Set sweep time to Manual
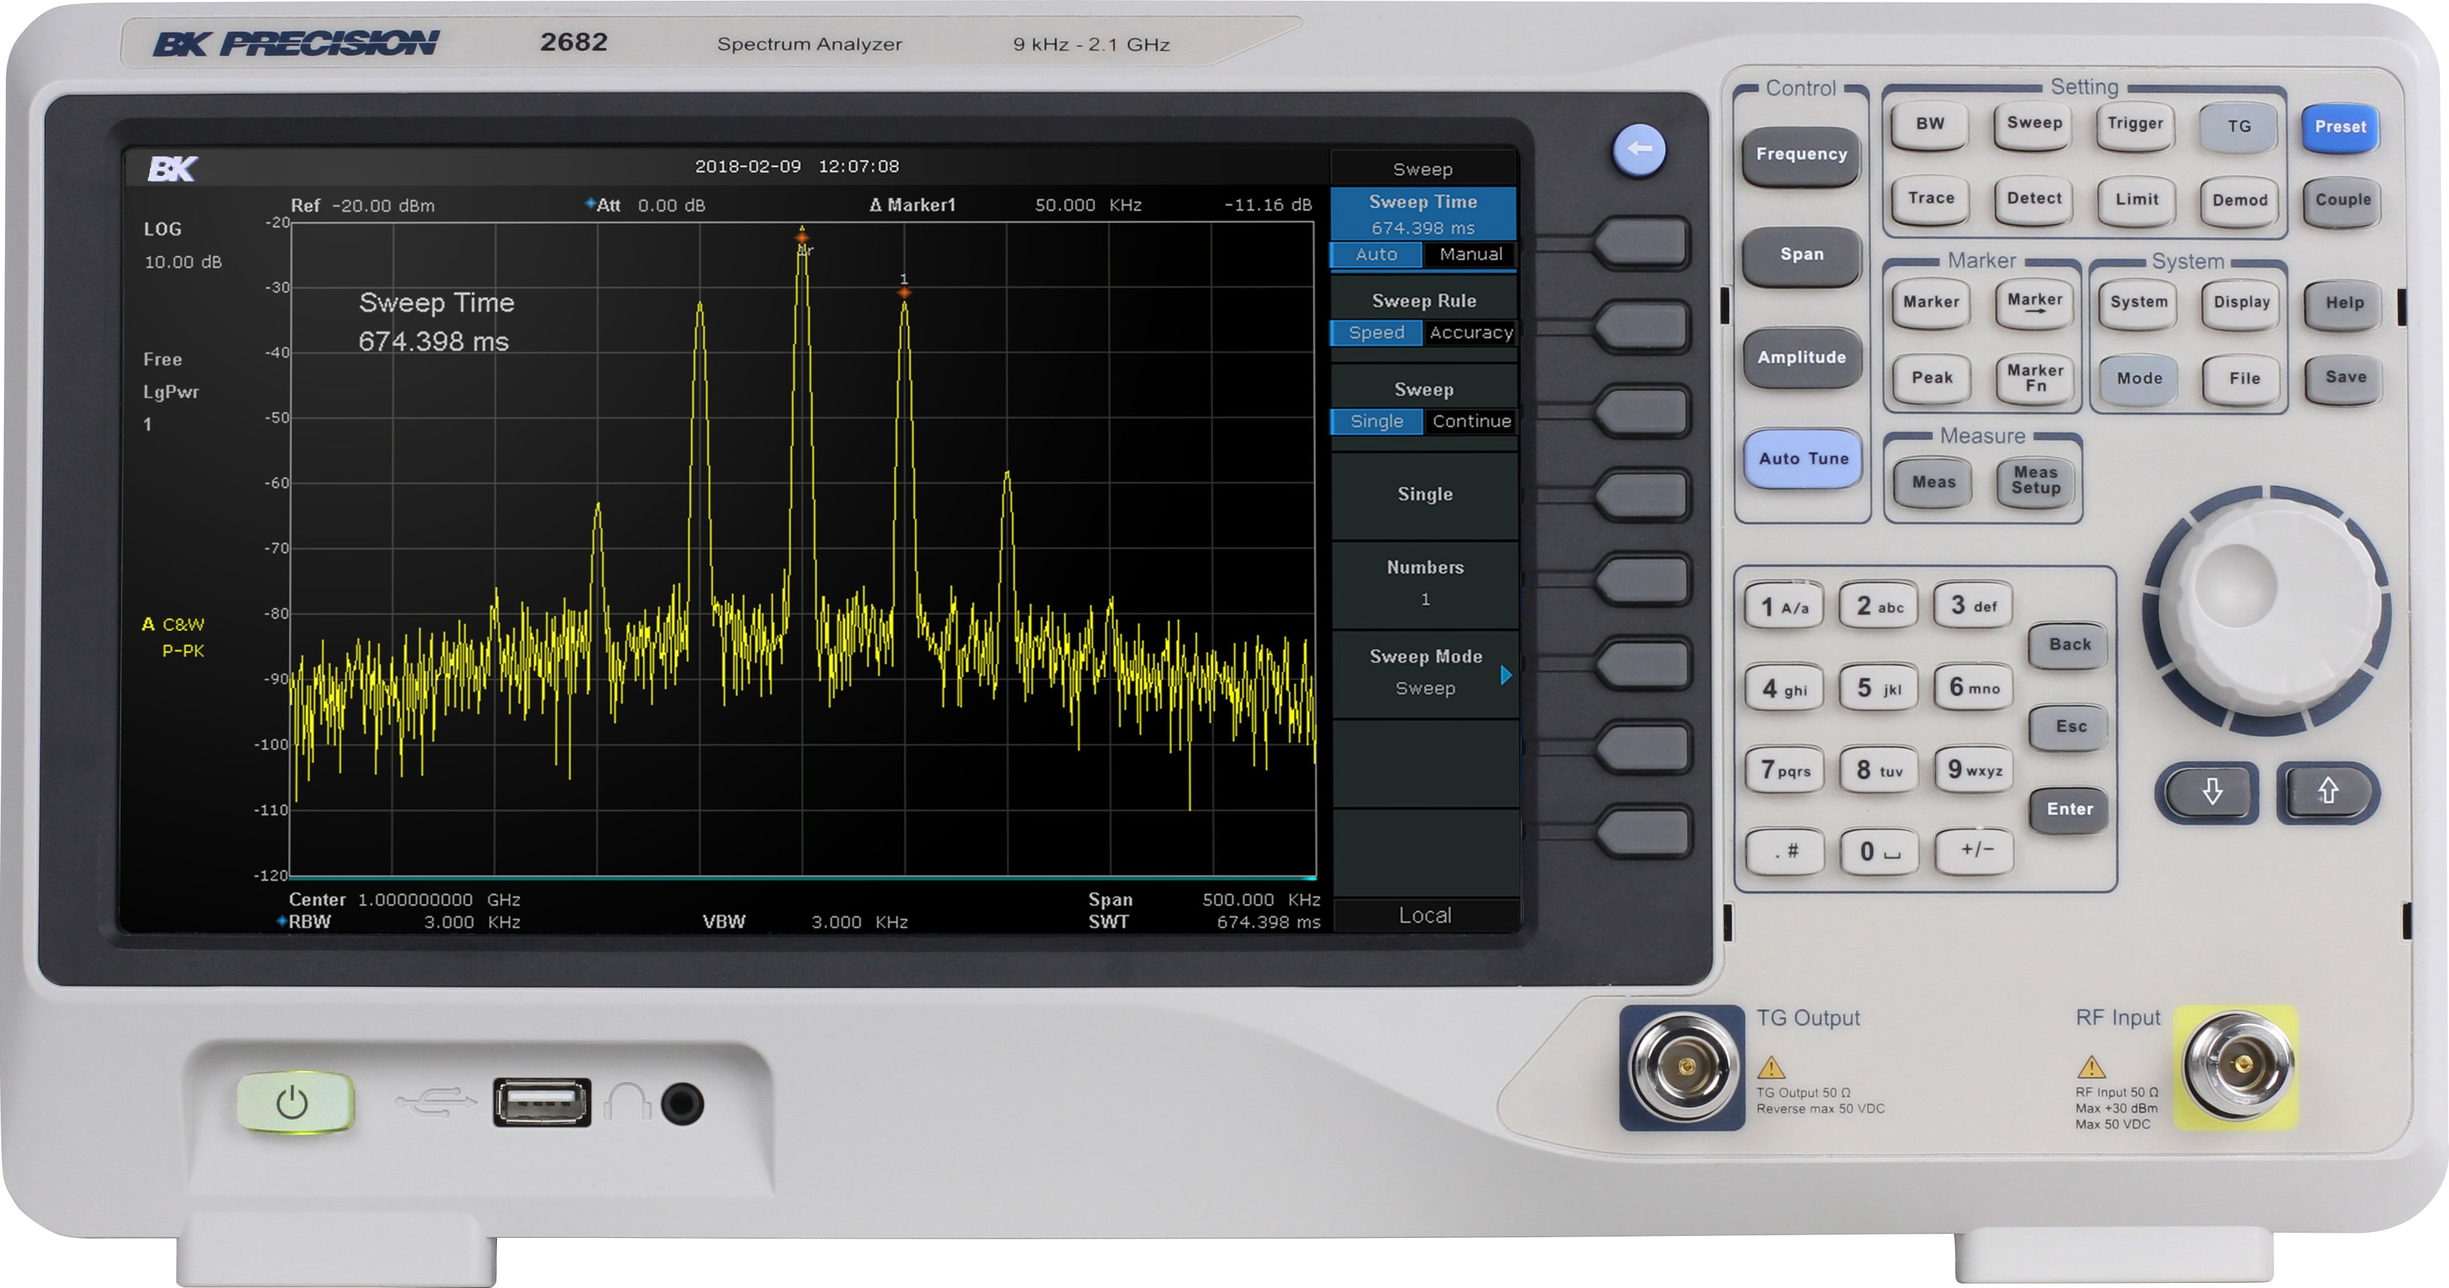The height and width of the screenshot is (1288, 2449). (x=1470, y=255)
